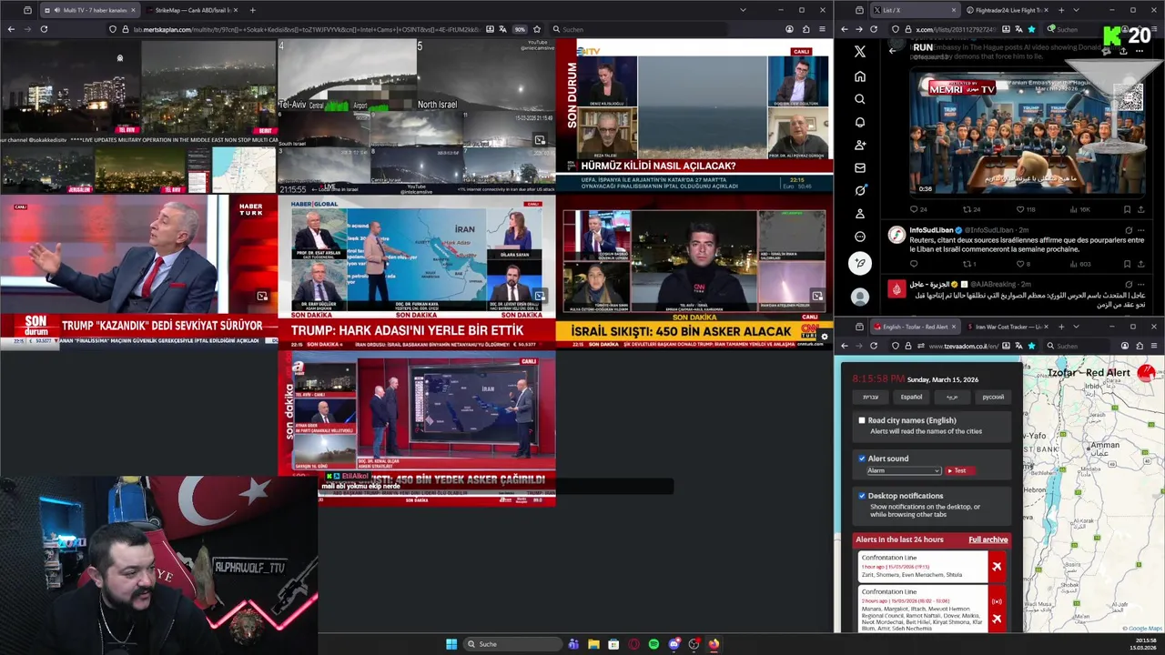Reload the X.com browser window
Viewport: 1165px width, 655px height.
[x=874, y=29]
